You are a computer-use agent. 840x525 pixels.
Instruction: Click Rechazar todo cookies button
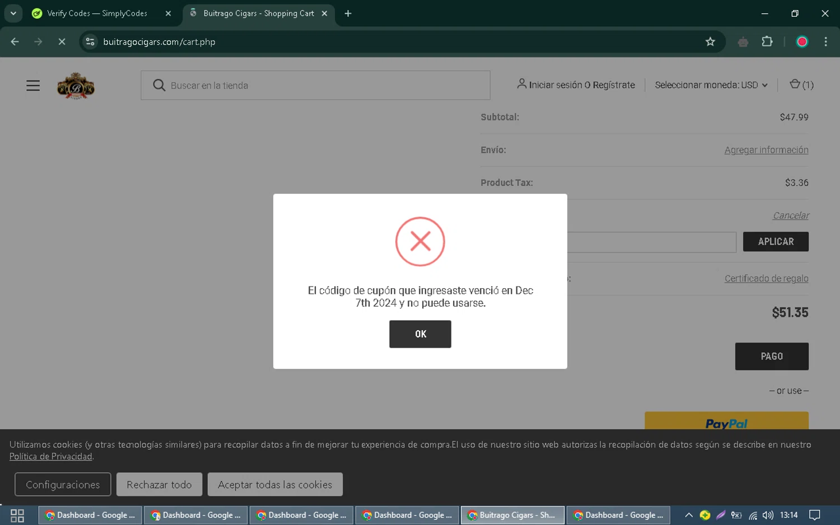tap(159, 485)
